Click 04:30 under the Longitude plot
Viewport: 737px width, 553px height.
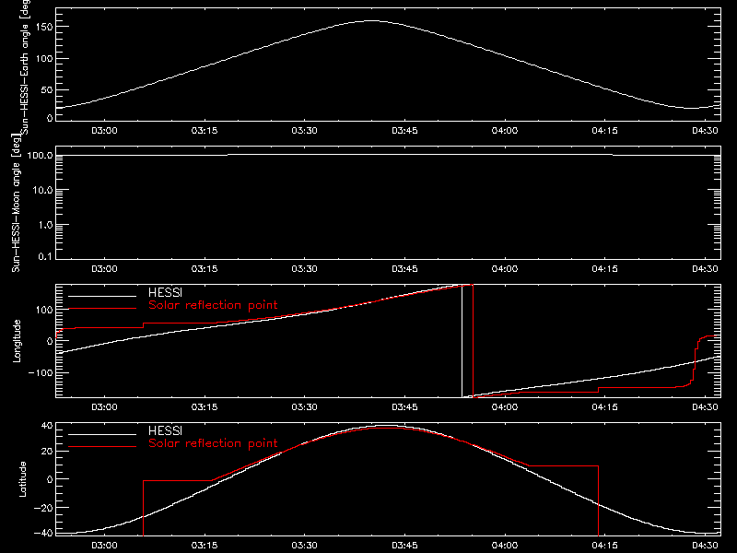click(705, 407)
